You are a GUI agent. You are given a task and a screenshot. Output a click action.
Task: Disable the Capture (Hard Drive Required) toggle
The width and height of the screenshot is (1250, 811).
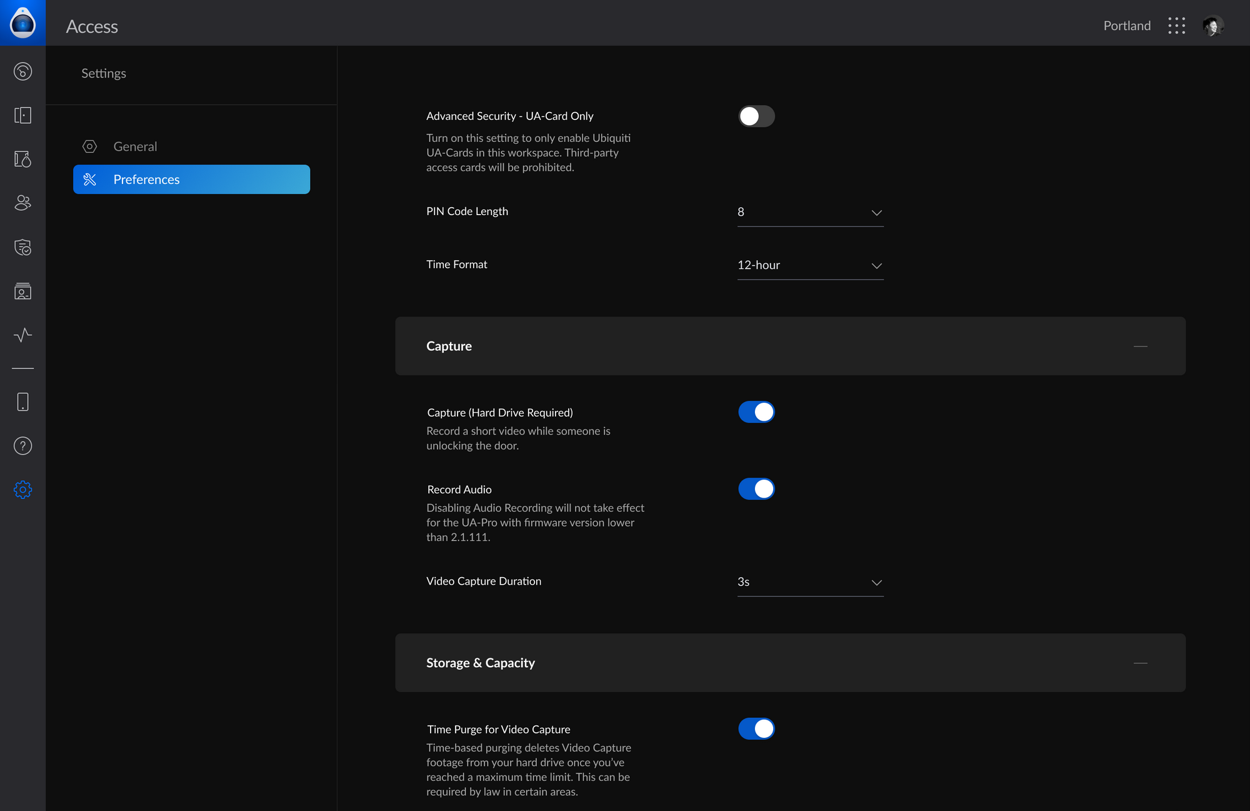756,412
